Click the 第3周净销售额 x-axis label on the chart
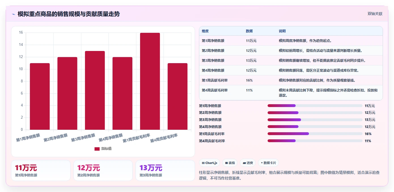 point(83,138)
